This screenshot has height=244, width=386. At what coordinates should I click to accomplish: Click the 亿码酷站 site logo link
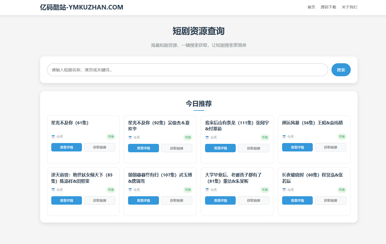coord(81,7)
